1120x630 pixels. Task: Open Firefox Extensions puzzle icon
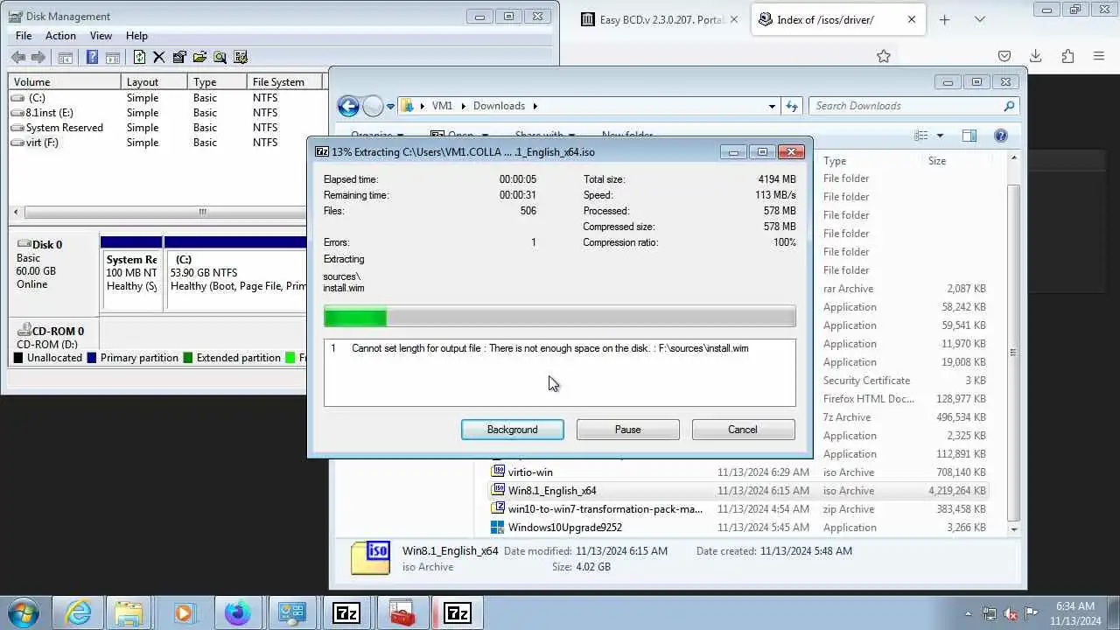coord(1067,56)
